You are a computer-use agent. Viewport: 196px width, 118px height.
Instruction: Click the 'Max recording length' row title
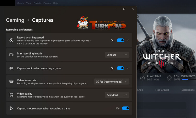point(29,53)
